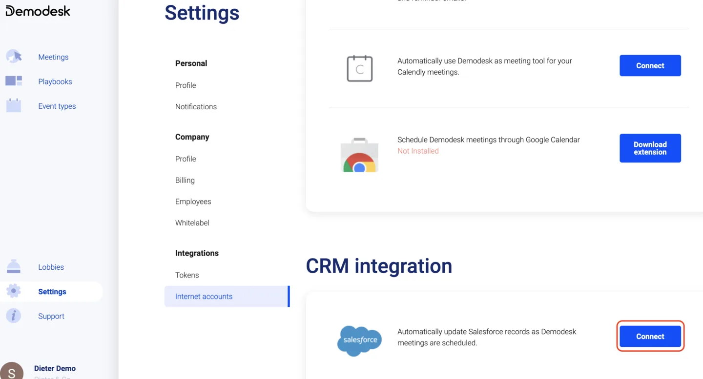The height and width of the screenshot is (379, 703).
Task: Click the 'Not Installed' status text
Action: pyautogui.click(x=418, y=151)
